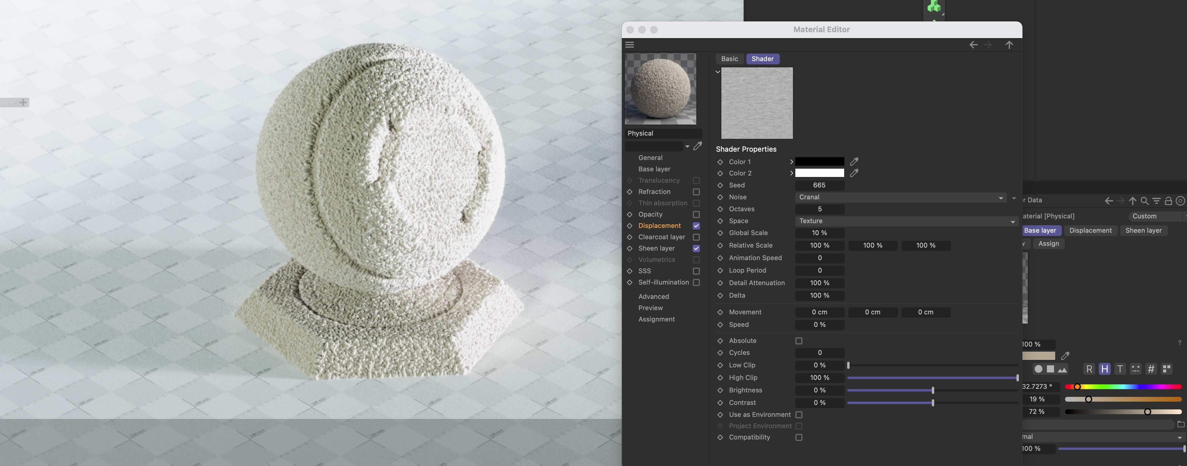Open the Noise type dropdown (Cranal)
Viewport: 1187px width, 466px height.
pos(901,197)
